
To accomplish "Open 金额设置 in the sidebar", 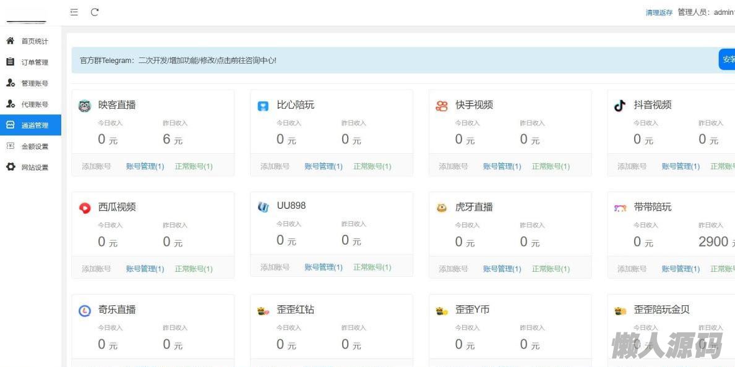I will [34, 146].
